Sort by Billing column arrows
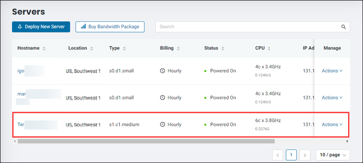Screen dimensions: 363x163 point(178,48)
